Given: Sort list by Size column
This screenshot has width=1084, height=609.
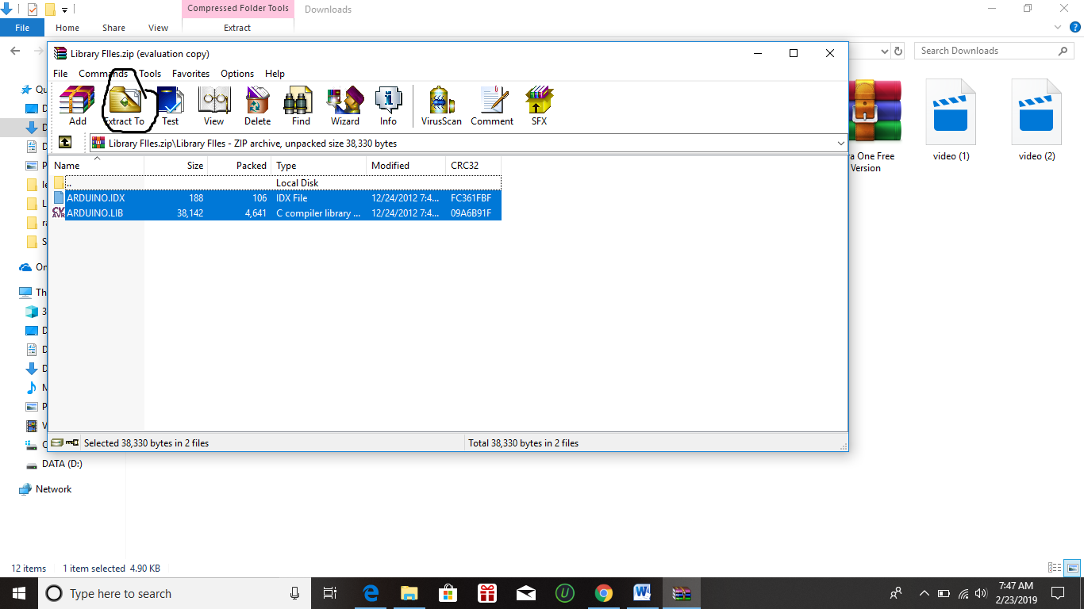Looking at the screenshot, I should (176, 166).
